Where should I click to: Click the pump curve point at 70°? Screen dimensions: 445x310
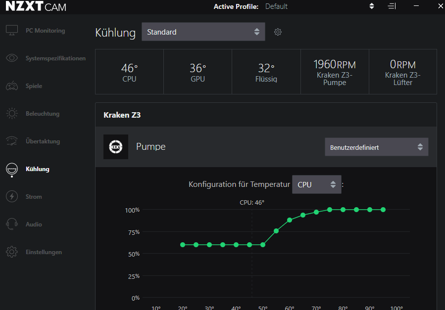click(x=316, y=212)
